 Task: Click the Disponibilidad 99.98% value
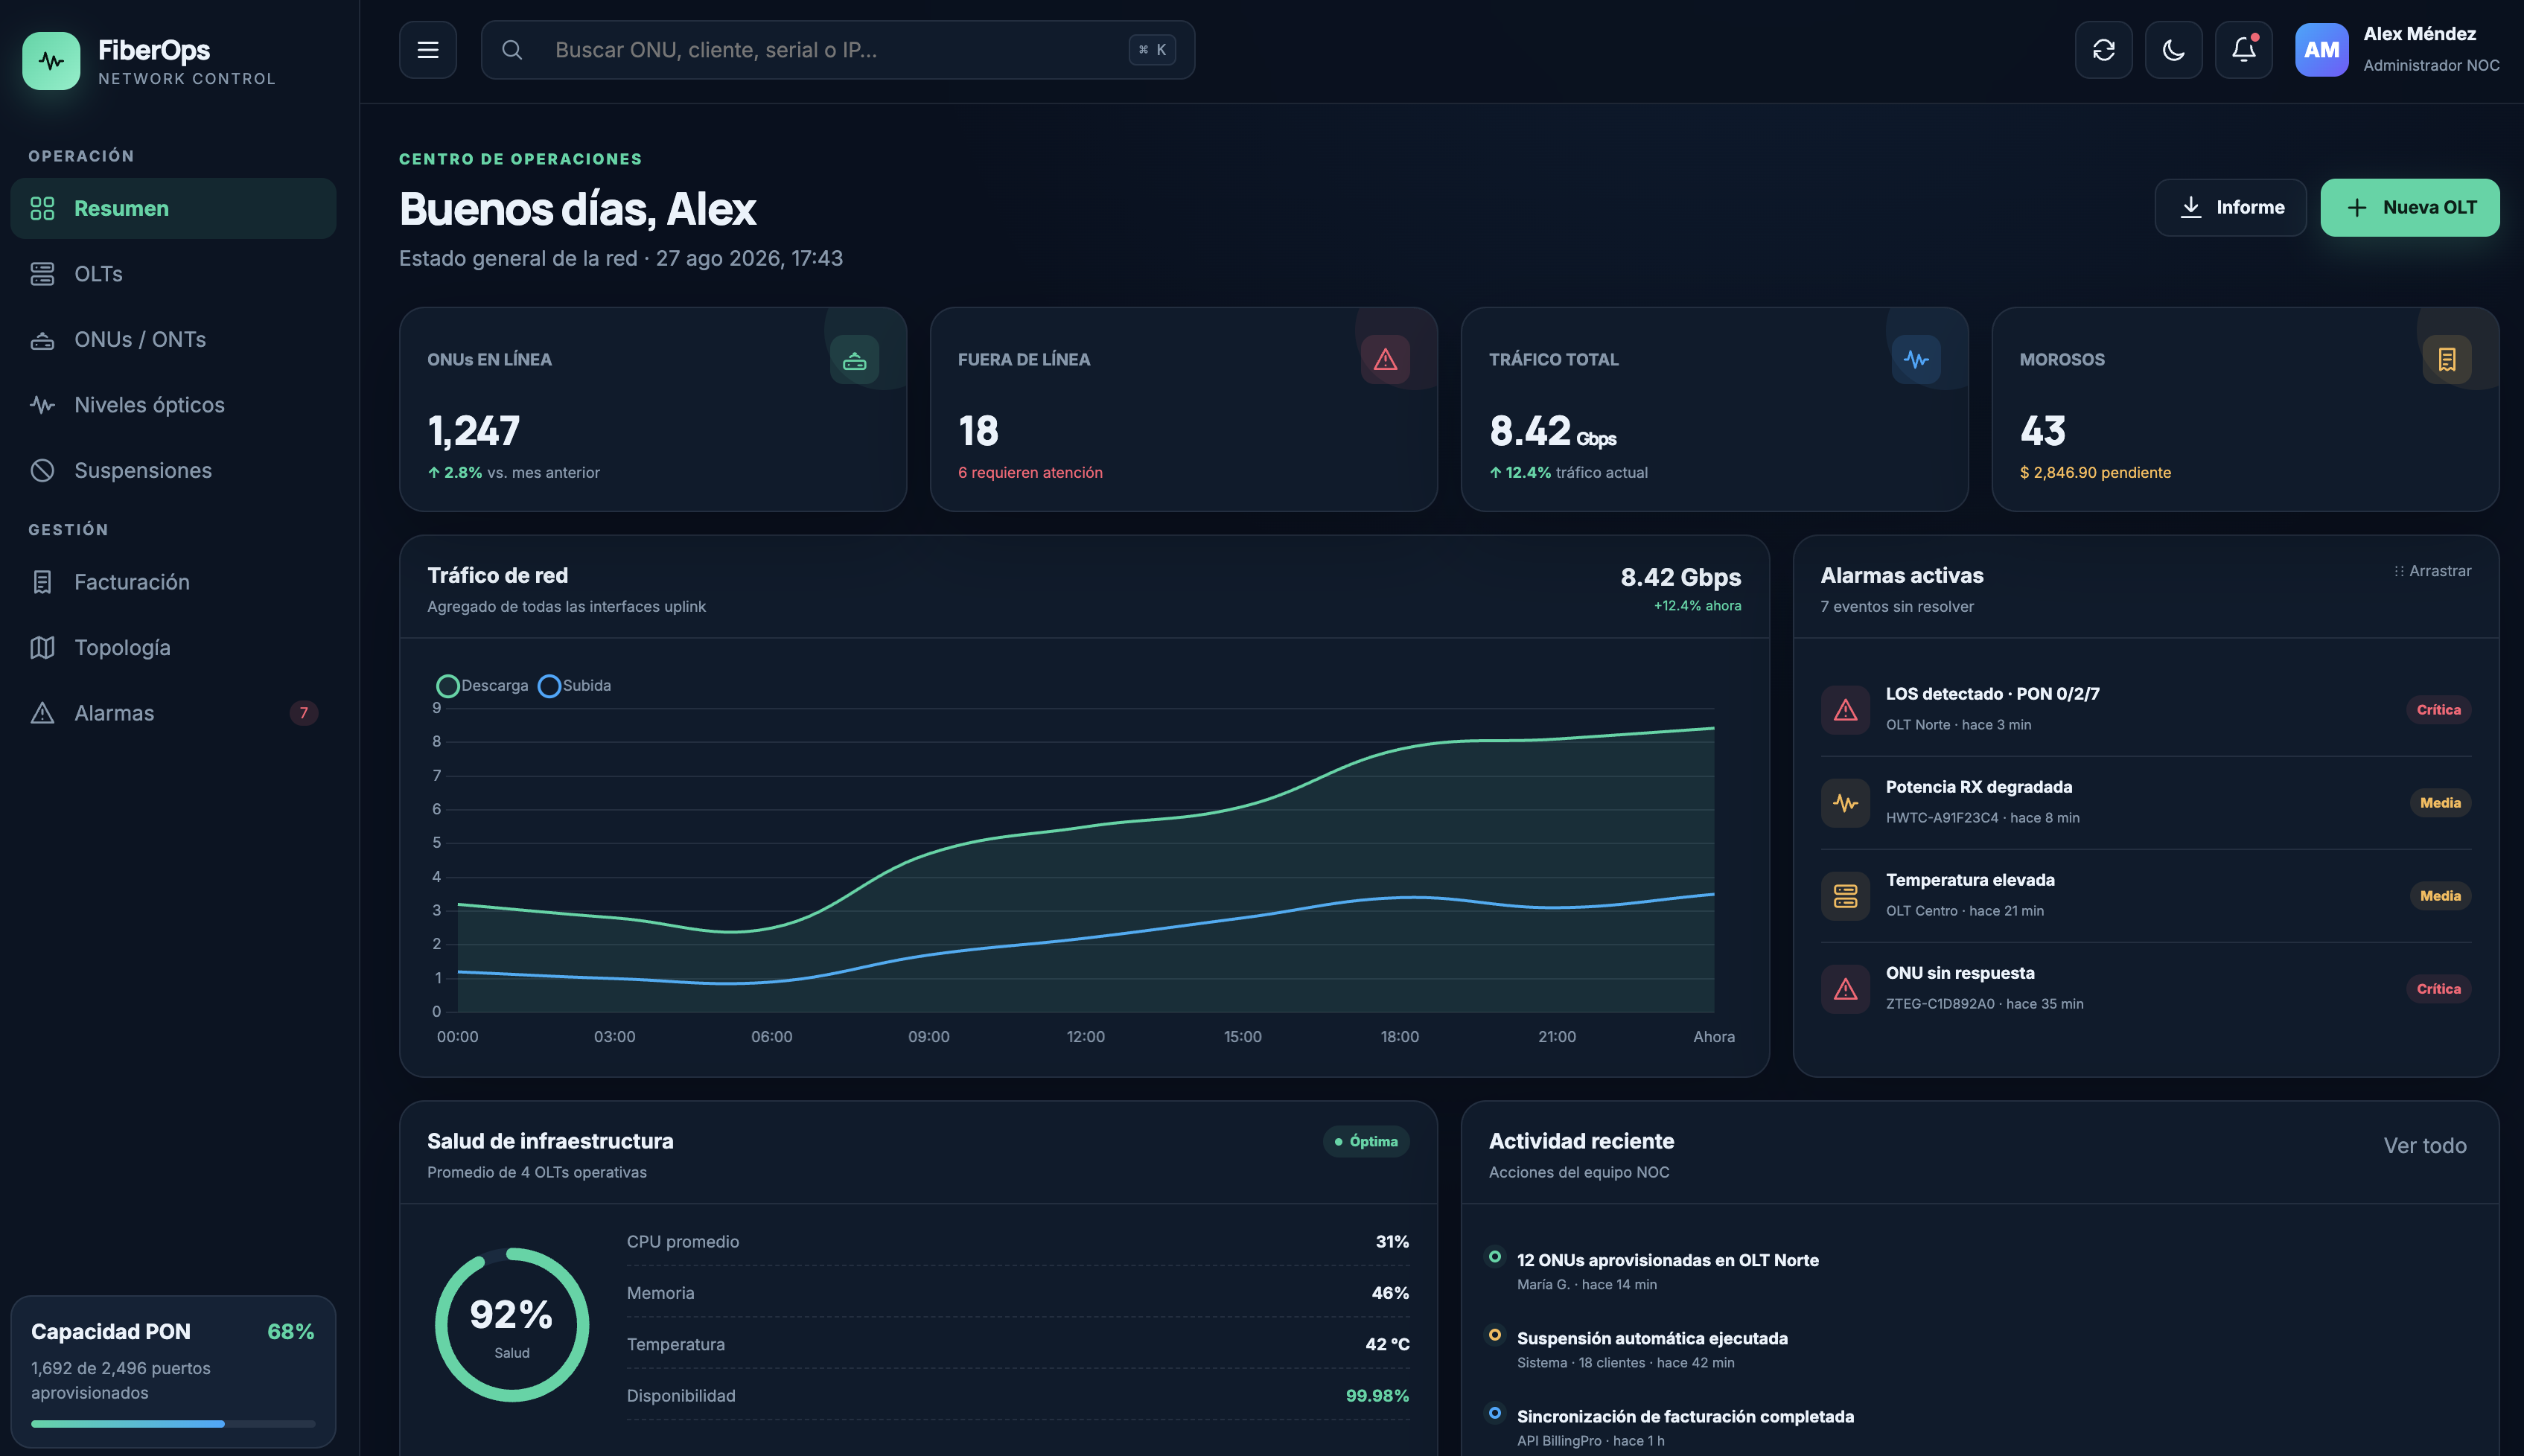point(1377,1396)
